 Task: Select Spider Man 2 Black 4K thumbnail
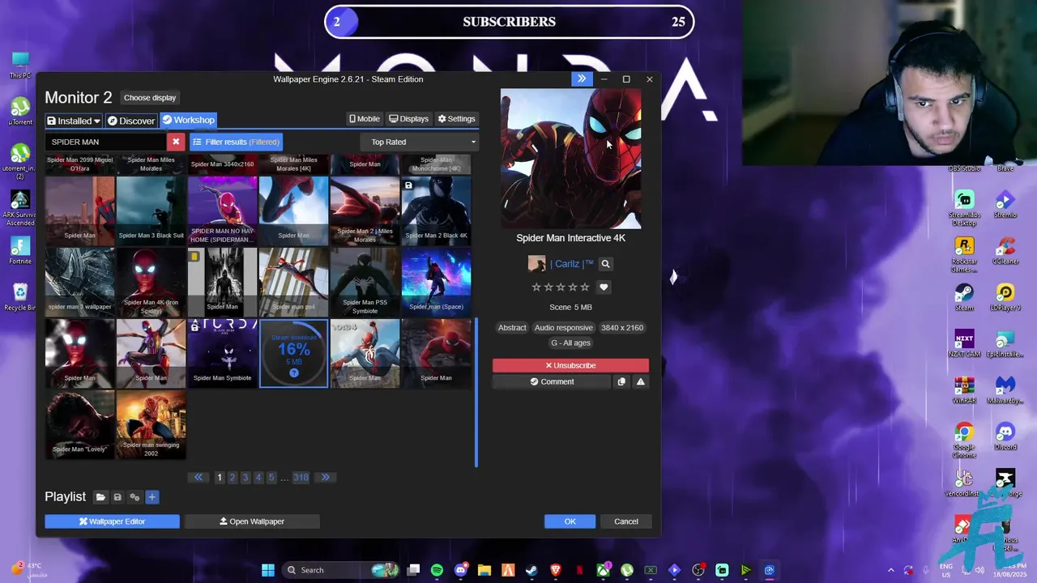pos(436,211)
